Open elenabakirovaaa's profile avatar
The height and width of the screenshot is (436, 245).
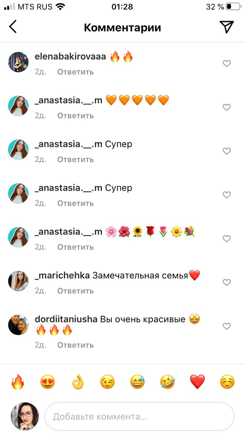point(18,62)
